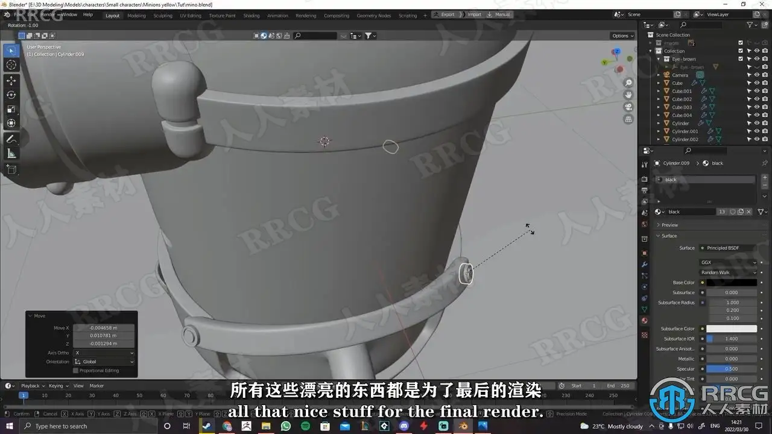Open Spotify from the taskbar
The image size is (772, 434).
(x=305, y=426)
